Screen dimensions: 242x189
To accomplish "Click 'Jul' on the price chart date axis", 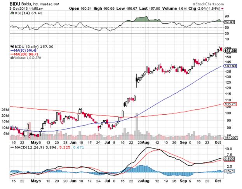I will pyautogui.click(x=107, y=142).
